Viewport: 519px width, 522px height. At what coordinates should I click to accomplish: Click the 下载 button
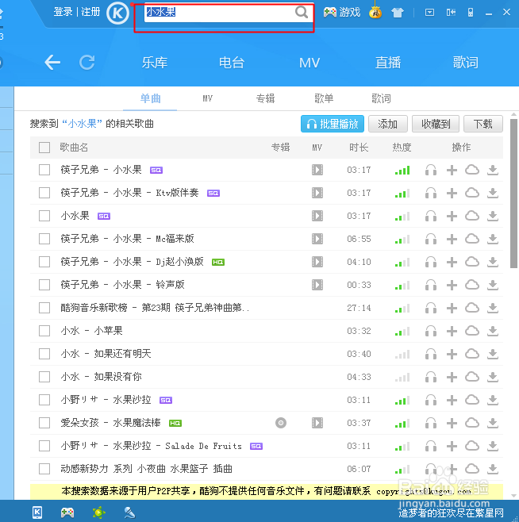click(x=483, y=124)
